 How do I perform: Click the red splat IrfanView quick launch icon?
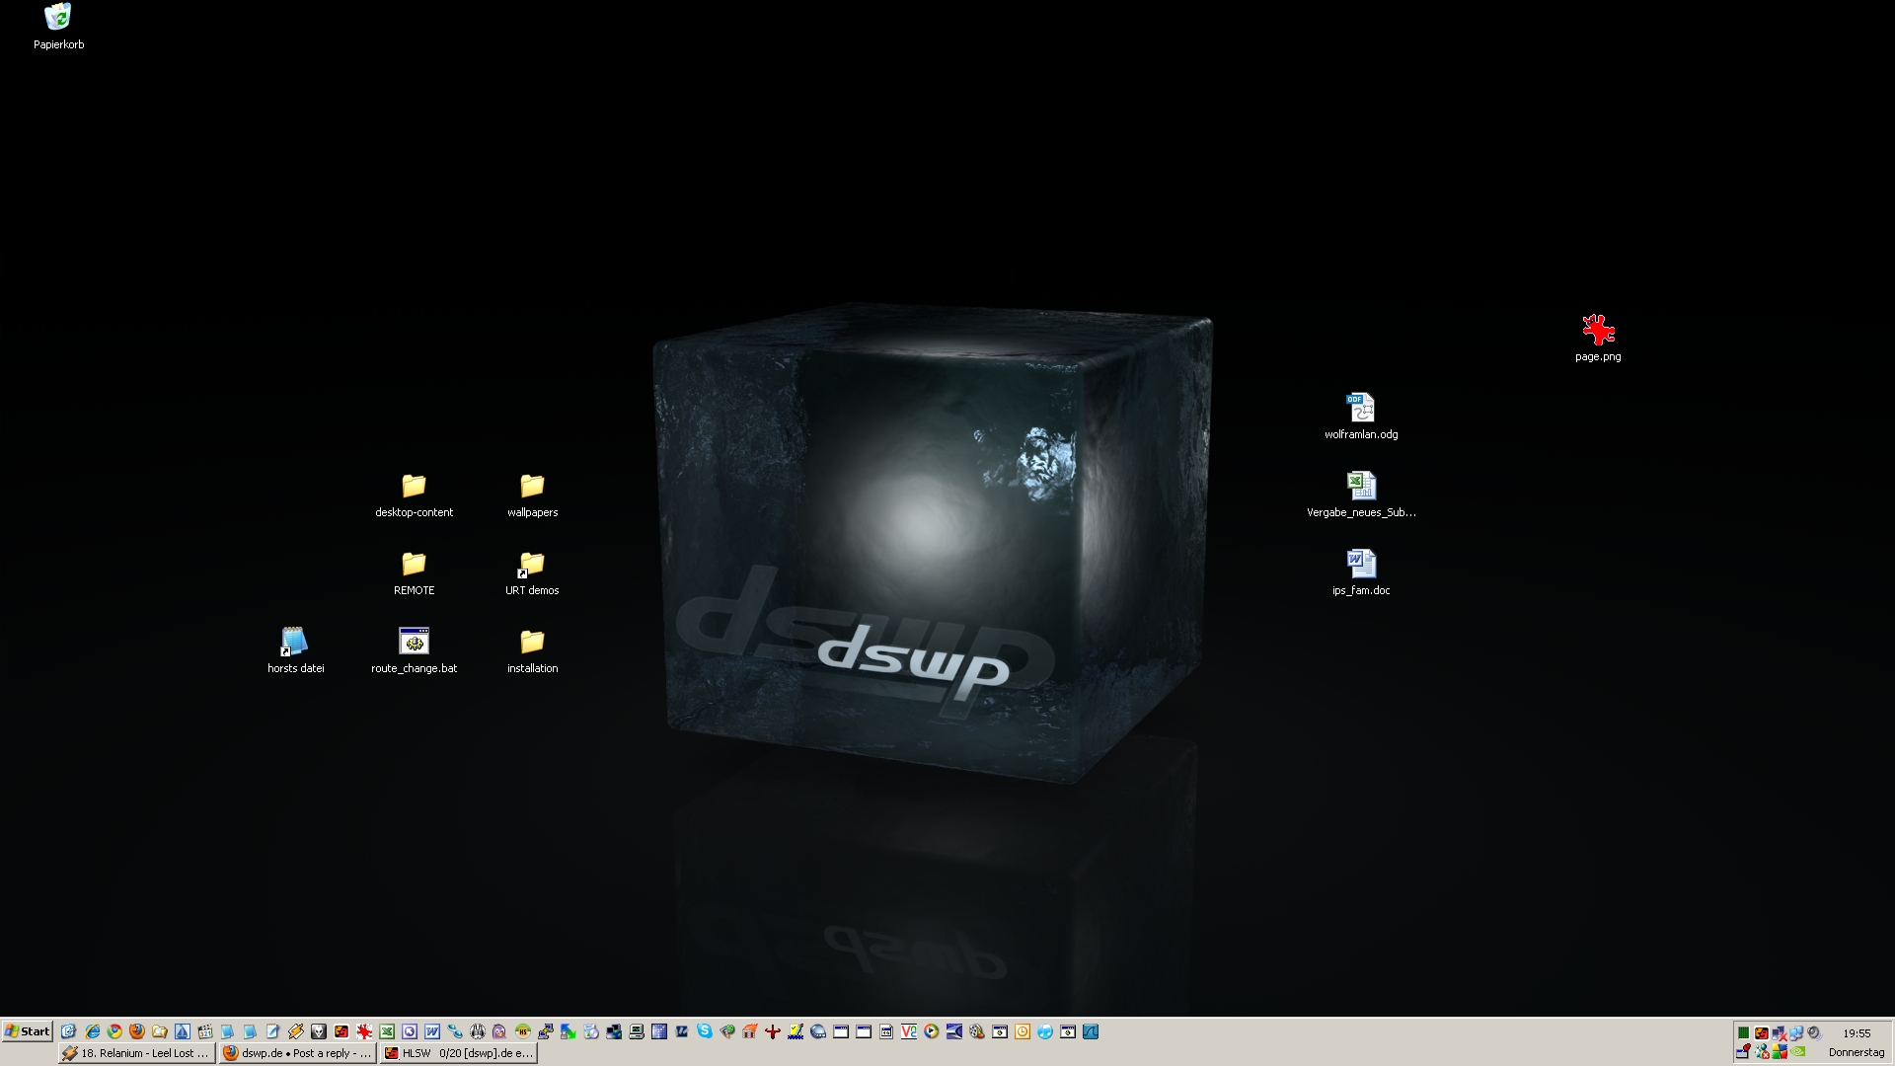click(364, 1031)
